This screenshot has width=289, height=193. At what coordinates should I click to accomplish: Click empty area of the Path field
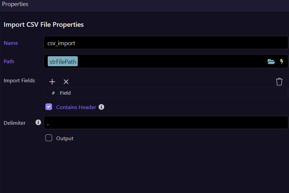click(x=167, y=62)
